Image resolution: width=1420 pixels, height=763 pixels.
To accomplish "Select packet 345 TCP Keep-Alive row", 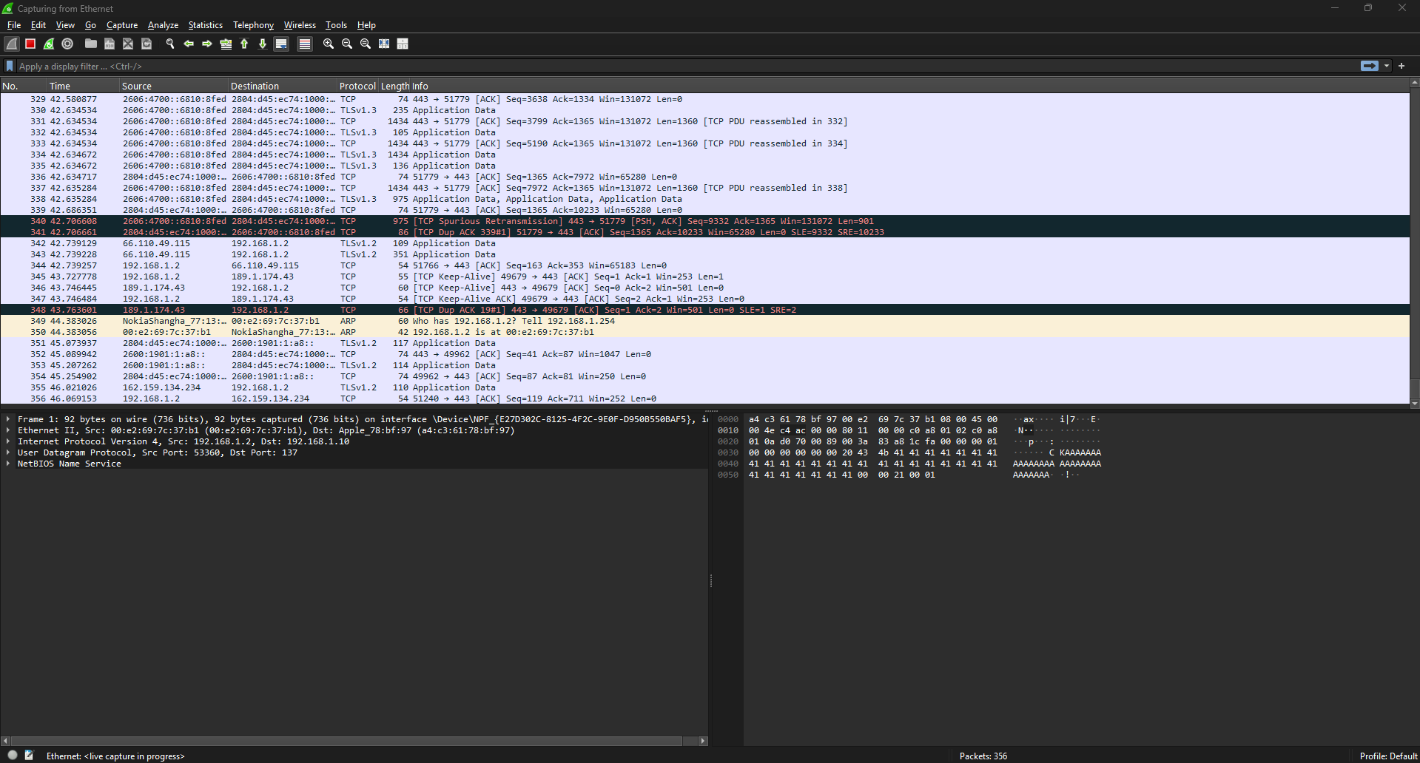I will click(704, 277).
